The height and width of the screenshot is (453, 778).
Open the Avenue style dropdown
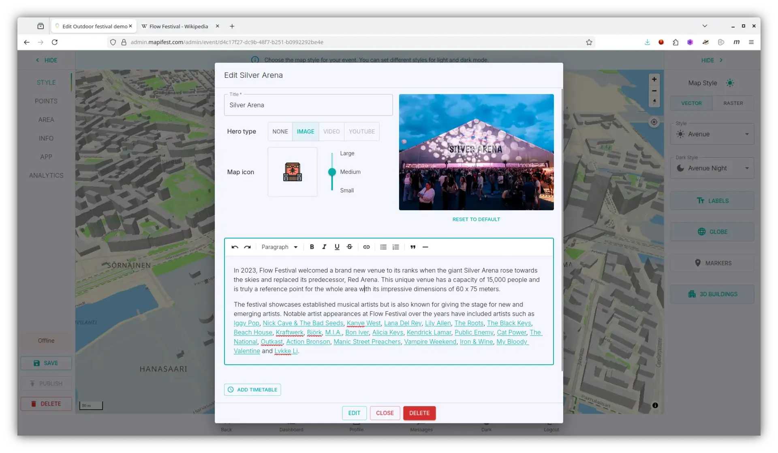coord(712,134)
